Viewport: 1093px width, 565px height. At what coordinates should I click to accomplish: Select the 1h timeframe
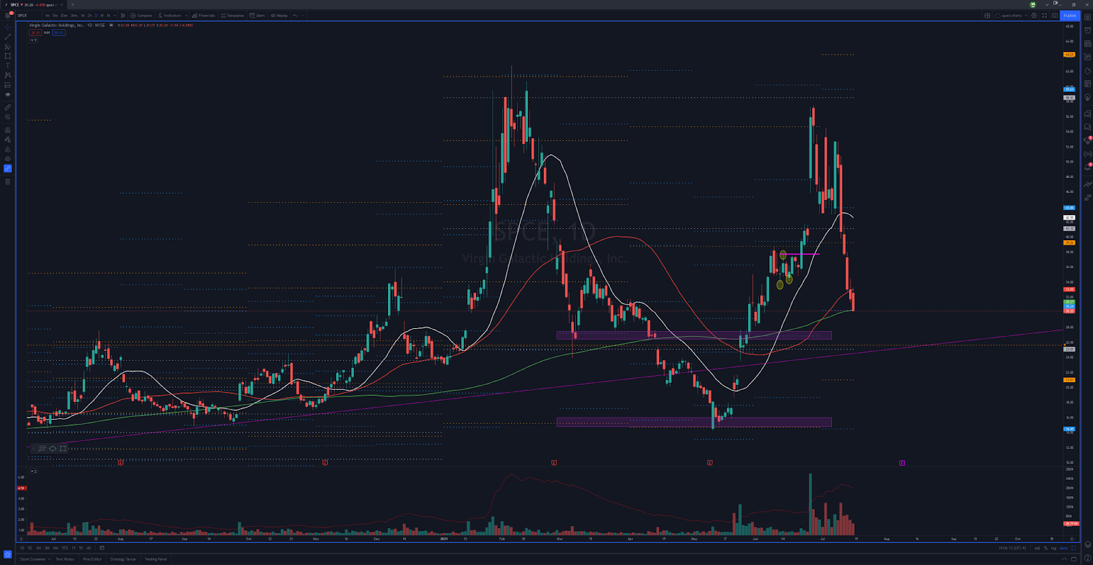(x=83, y=15)
